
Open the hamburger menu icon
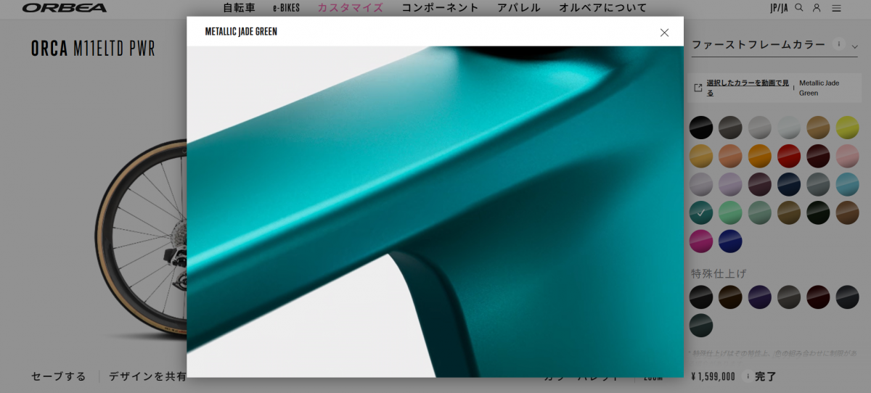pyautogui.click(x=836, y=8)
